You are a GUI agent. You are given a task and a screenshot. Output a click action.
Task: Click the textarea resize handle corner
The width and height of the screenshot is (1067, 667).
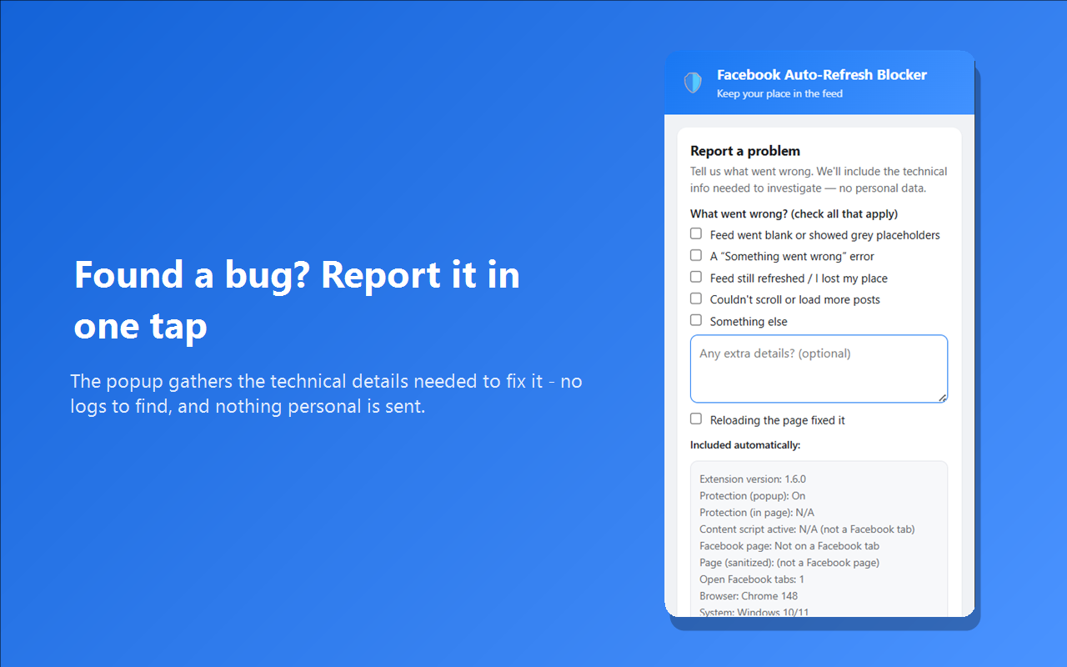click(943, 398)
